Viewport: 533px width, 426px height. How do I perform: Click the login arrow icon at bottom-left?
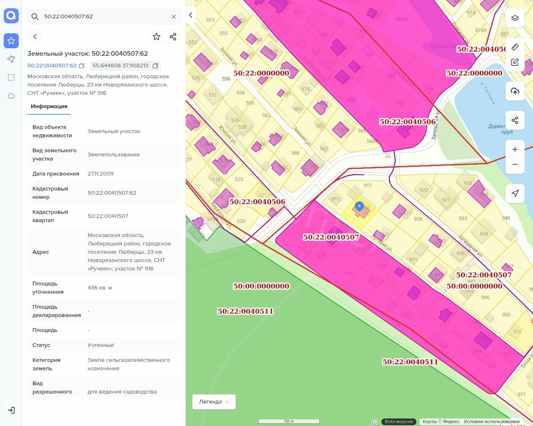coord(11,410)
